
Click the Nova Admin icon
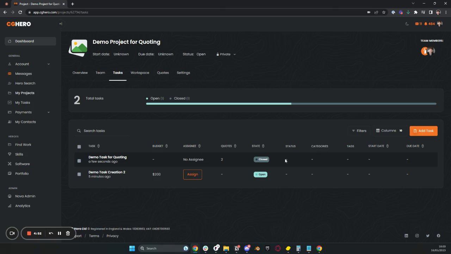pyautogui.click(x=10, y=196)
